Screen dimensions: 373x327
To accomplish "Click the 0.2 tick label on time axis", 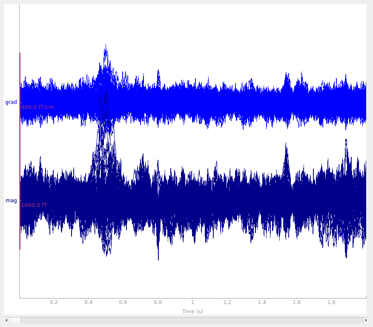I will 54,302.
